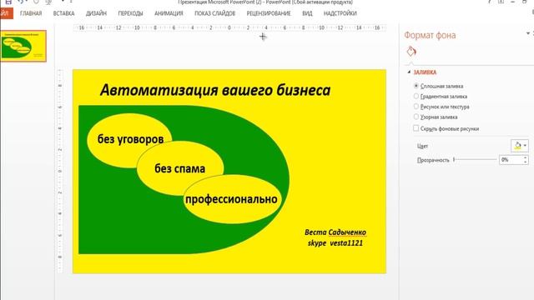Open the РЕЦЕНЗИРОВАНИЕ tab

[269, 13]
